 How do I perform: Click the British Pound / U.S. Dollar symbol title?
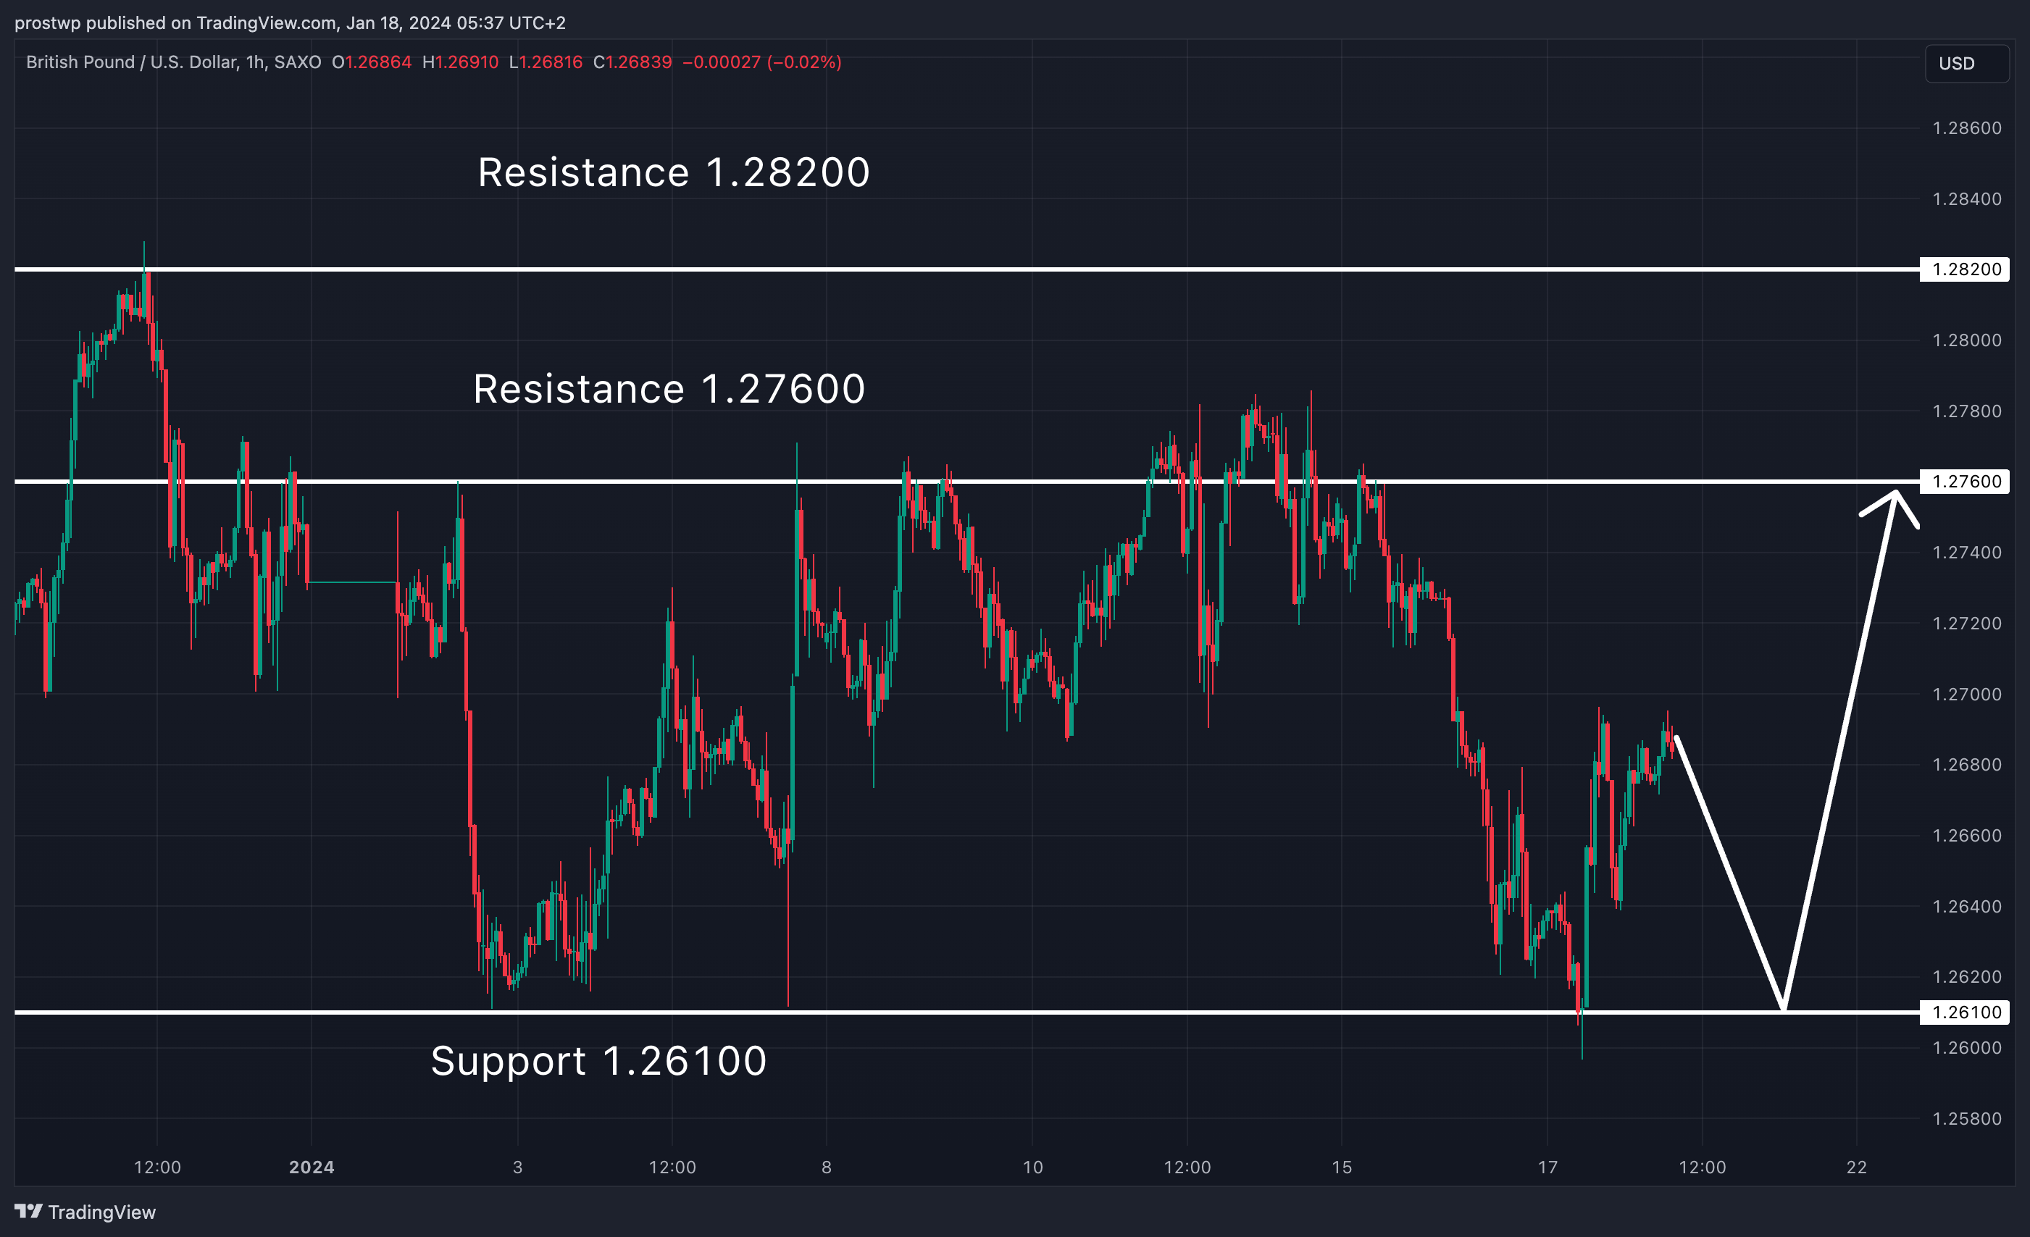coord(173,62)
